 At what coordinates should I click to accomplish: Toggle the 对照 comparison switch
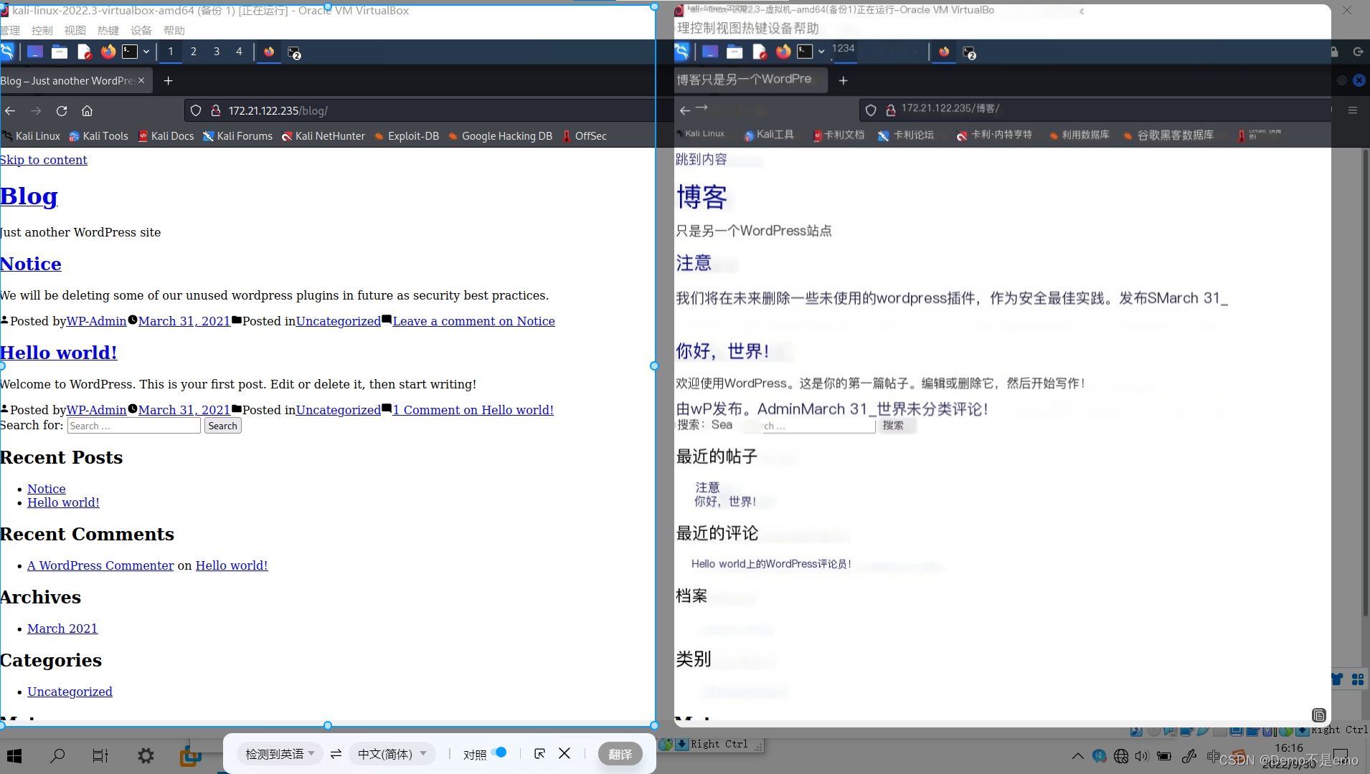tap(500, 752)
